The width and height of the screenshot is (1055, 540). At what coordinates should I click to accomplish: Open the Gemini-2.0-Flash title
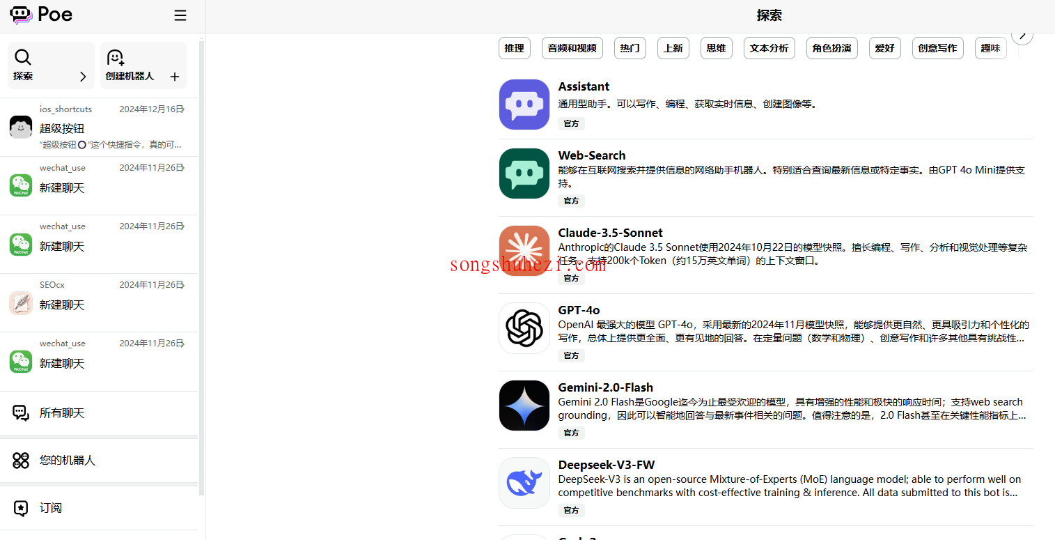click(x=606, y=387)
